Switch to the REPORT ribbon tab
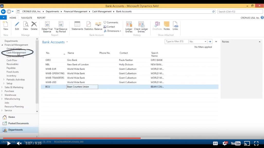 click(x=41, y=18)
